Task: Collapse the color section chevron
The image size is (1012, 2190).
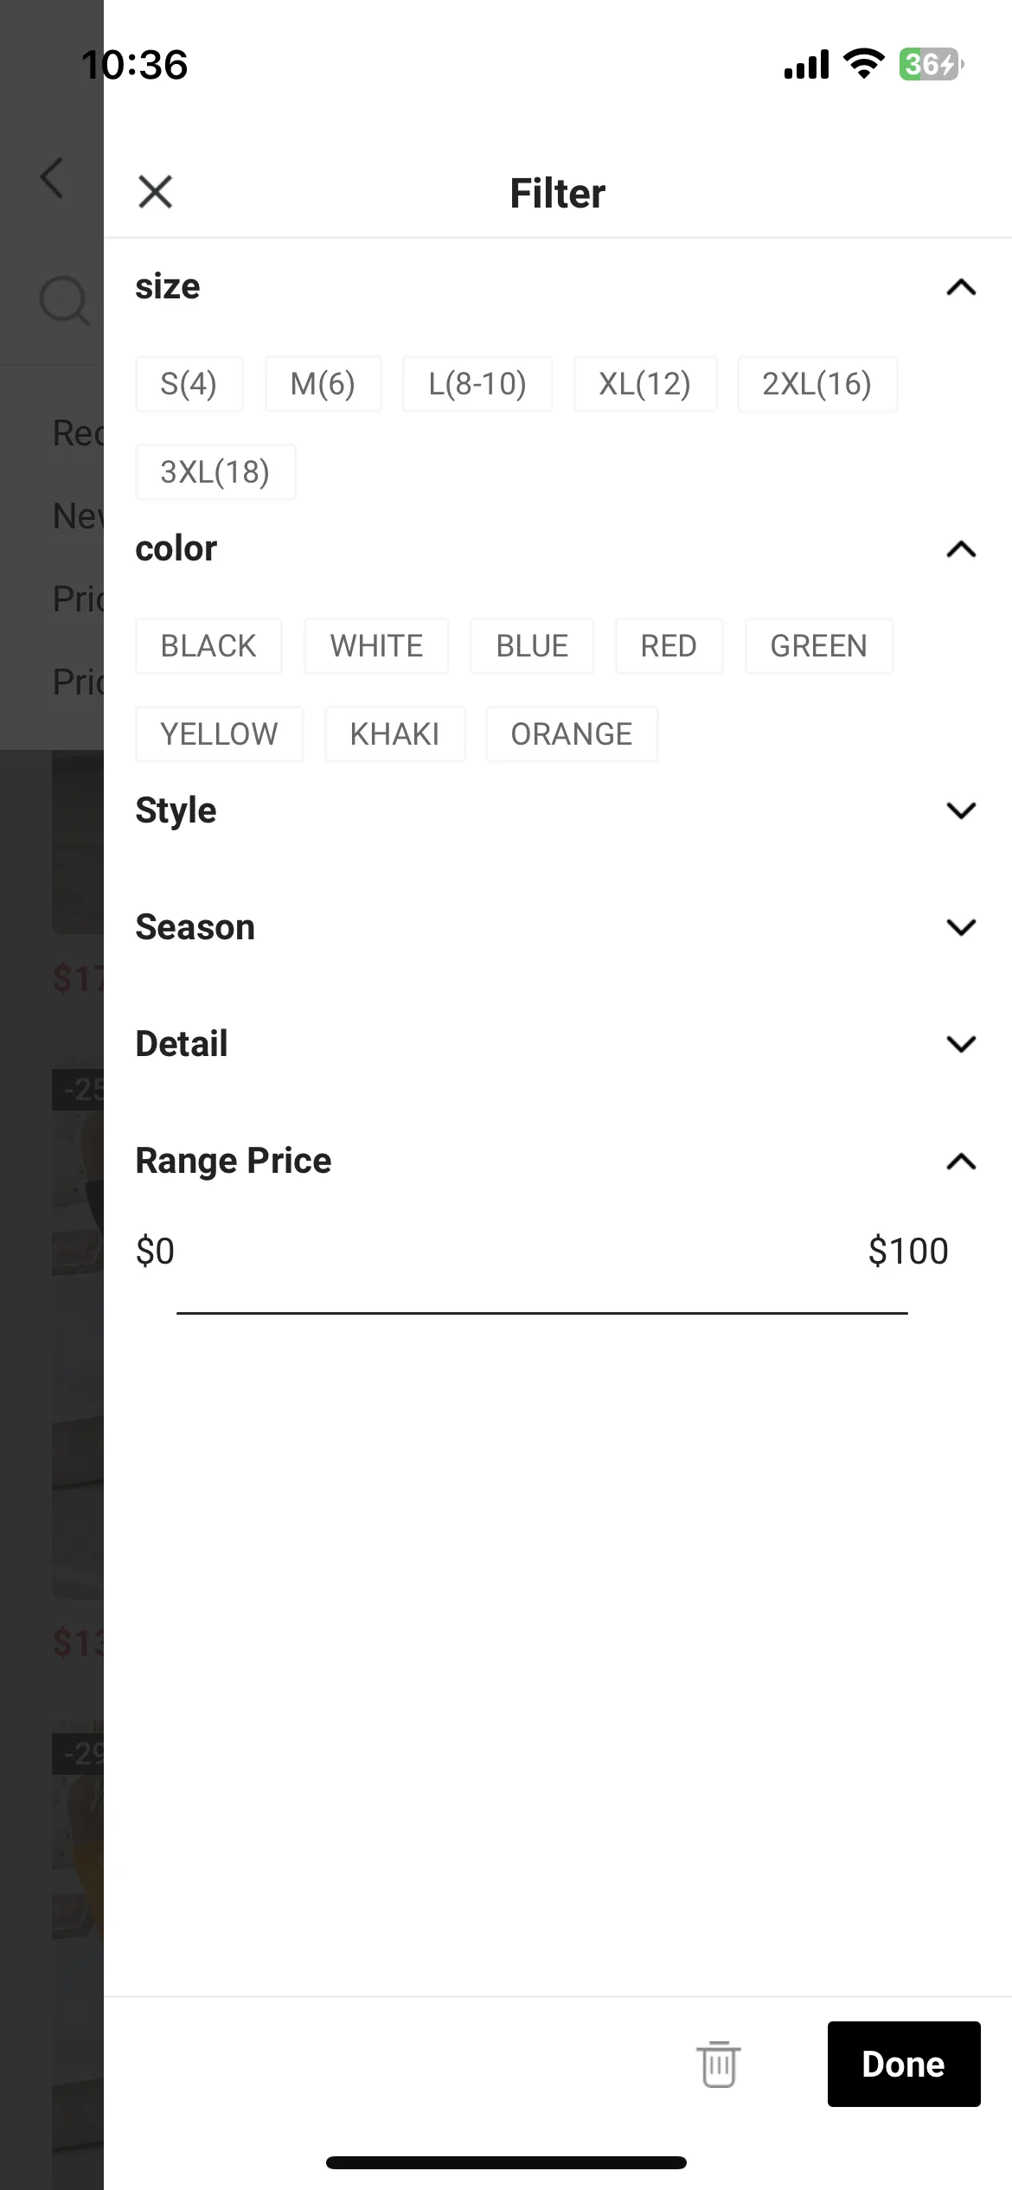Action: (x=961, y=549)
